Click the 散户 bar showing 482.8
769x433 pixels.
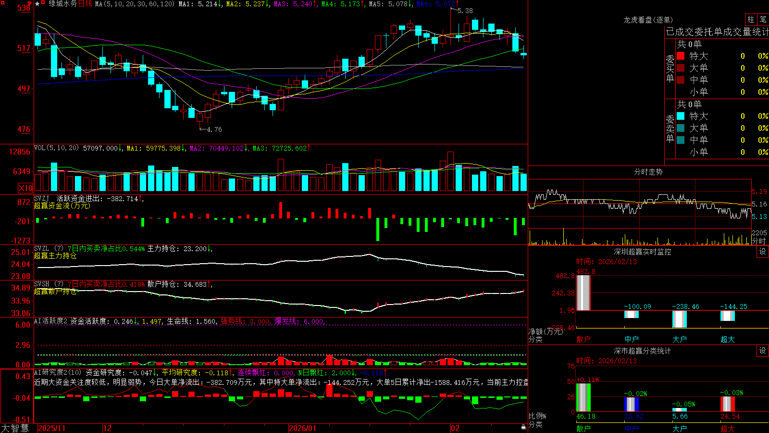(583, 293)
